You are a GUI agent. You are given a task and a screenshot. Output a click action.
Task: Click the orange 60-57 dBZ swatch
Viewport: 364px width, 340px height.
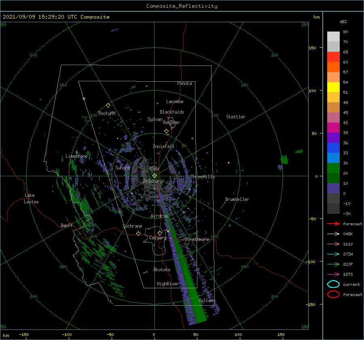click(333, 67)
